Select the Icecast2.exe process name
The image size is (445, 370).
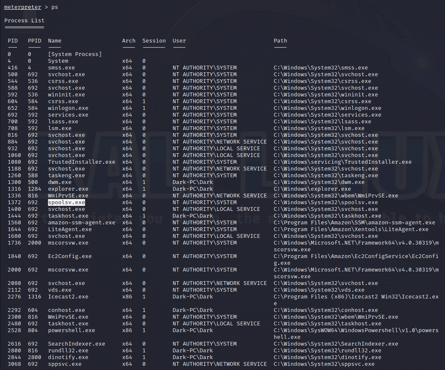click(x=68, y=297)
